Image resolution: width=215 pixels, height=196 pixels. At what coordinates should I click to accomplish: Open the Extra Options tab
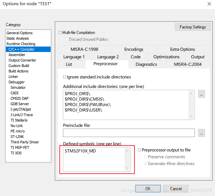click(182, 49)
